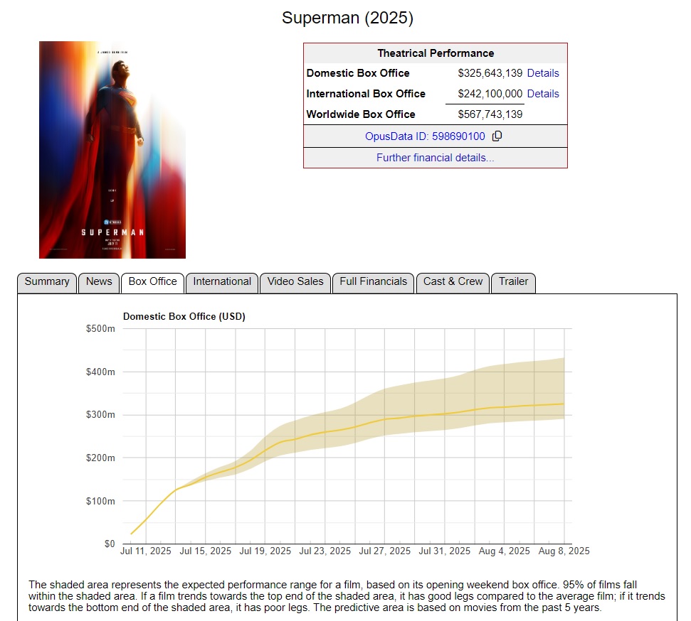Click the Aug 8, 2025 date label
Image resolution: width=691 pixels, height=621 pixels.
tap(564, 551)
